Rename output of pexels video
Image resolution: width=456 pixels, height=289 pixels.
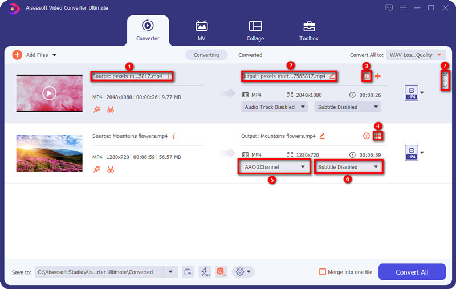click(332, 76)
